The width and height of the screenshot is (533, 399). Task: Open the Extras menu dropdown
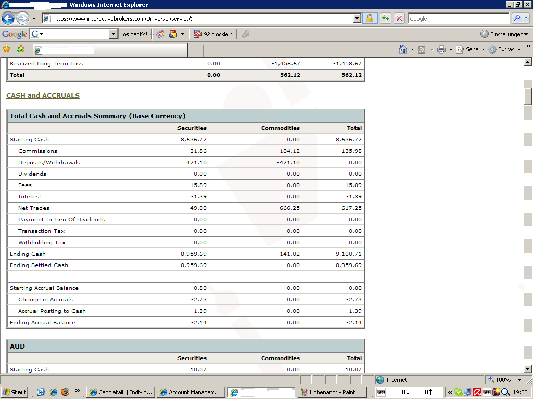pos(505,49)
